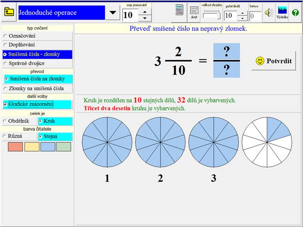Pick the light green color swatch
This screenshot has width=303, height=227.
63,147
